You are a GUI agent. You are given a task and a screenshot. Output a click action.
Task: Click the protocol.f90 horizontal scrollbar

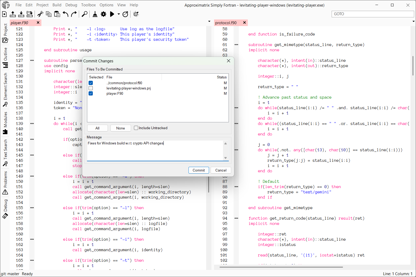tap(281, 267)
